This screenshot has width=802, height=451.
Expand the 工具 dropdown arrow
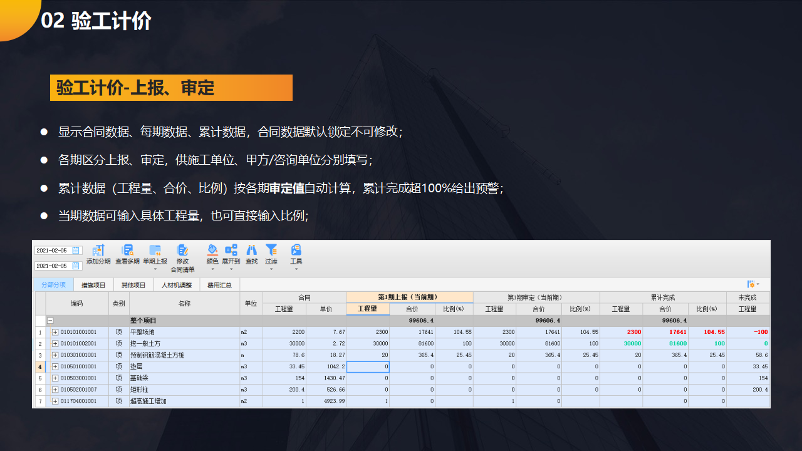296,269
